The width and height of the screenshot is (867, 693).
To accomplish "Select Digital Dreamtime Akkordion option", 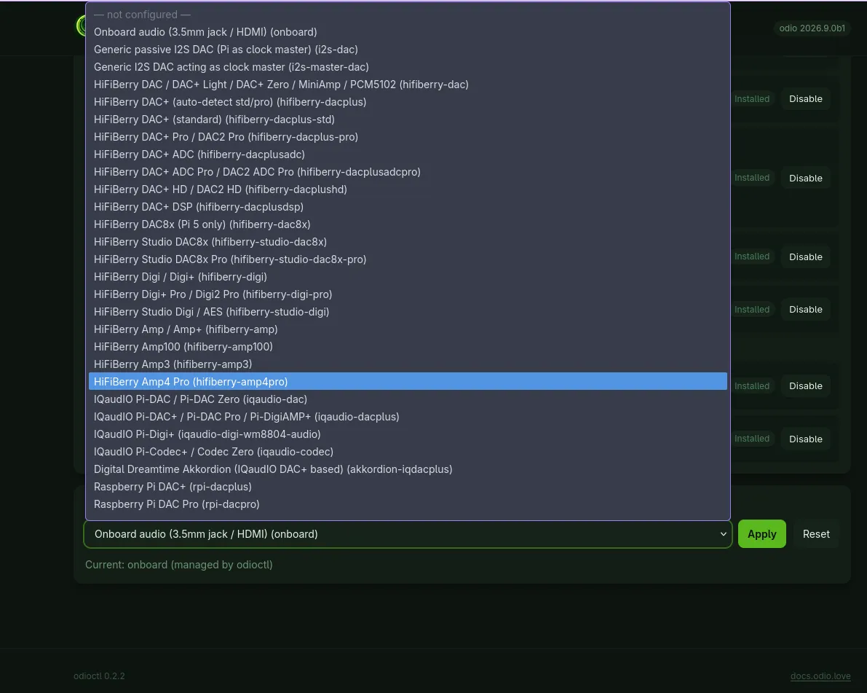I will (x=408, y=469).
